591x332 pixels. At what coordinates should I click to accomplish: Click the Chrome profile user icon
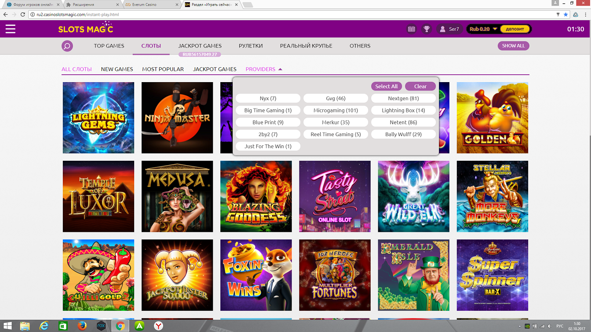(555, 3)
